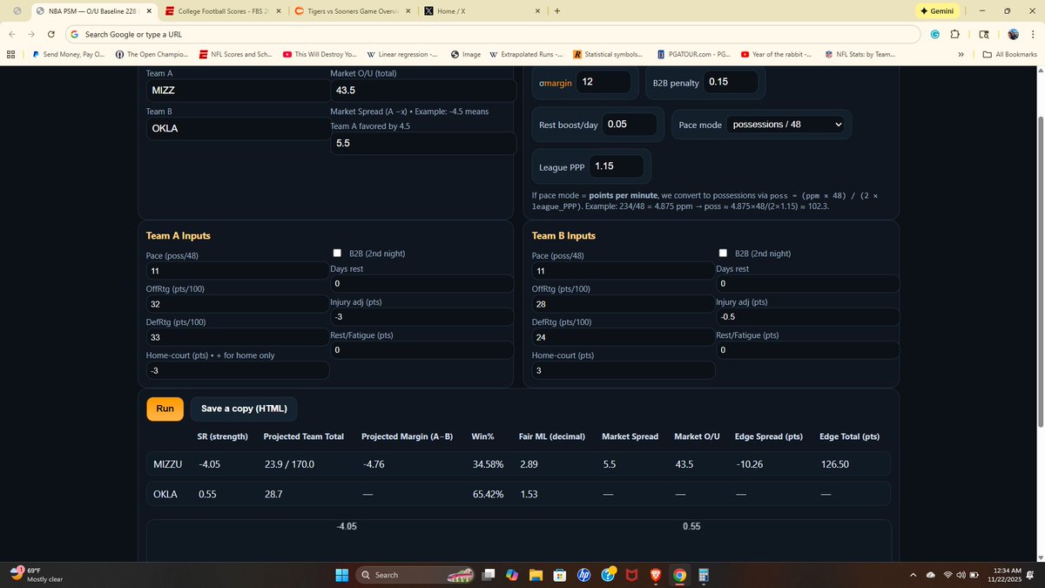Open the Brave browser from the taskbar
1045x588 pixels.
[x=656, y=575]
